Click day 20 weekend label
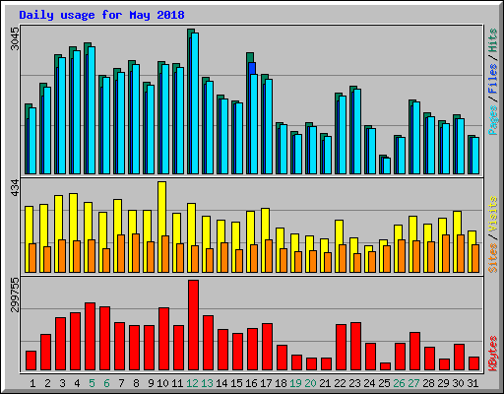The image size is (504, 394). tap(310, 383)
